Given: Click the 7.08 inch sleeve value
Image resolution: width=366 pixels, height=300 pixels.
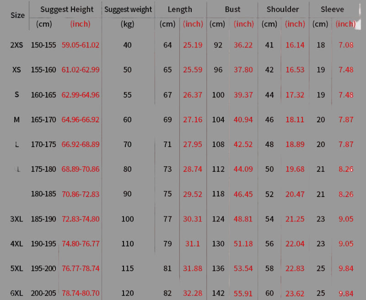Looking at the screenshot, I should (346, 45).
